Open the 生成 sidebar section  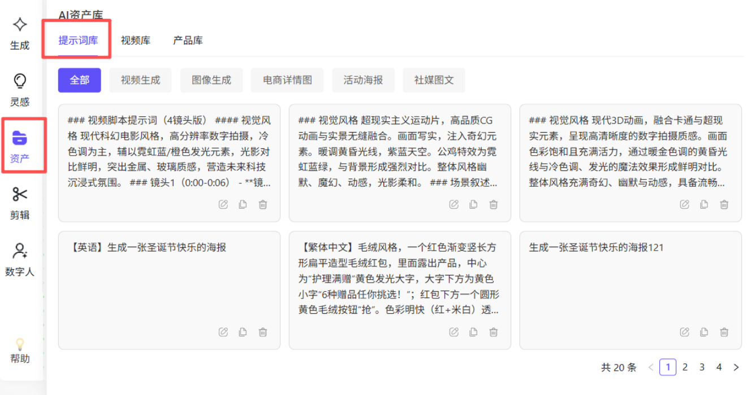click(20, 33)
